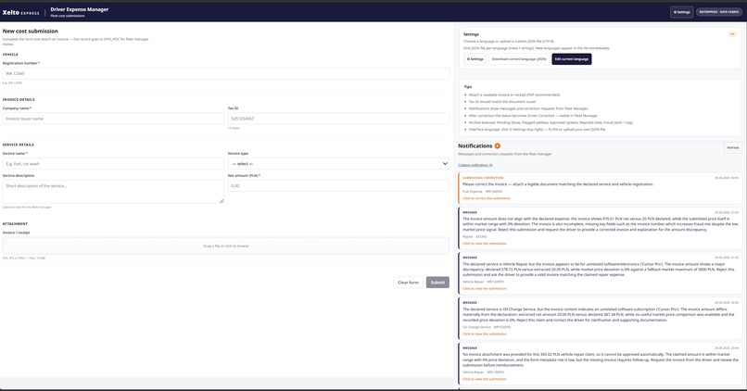Click the 975.61 PLN discrepancy message text

pos(601,224)
